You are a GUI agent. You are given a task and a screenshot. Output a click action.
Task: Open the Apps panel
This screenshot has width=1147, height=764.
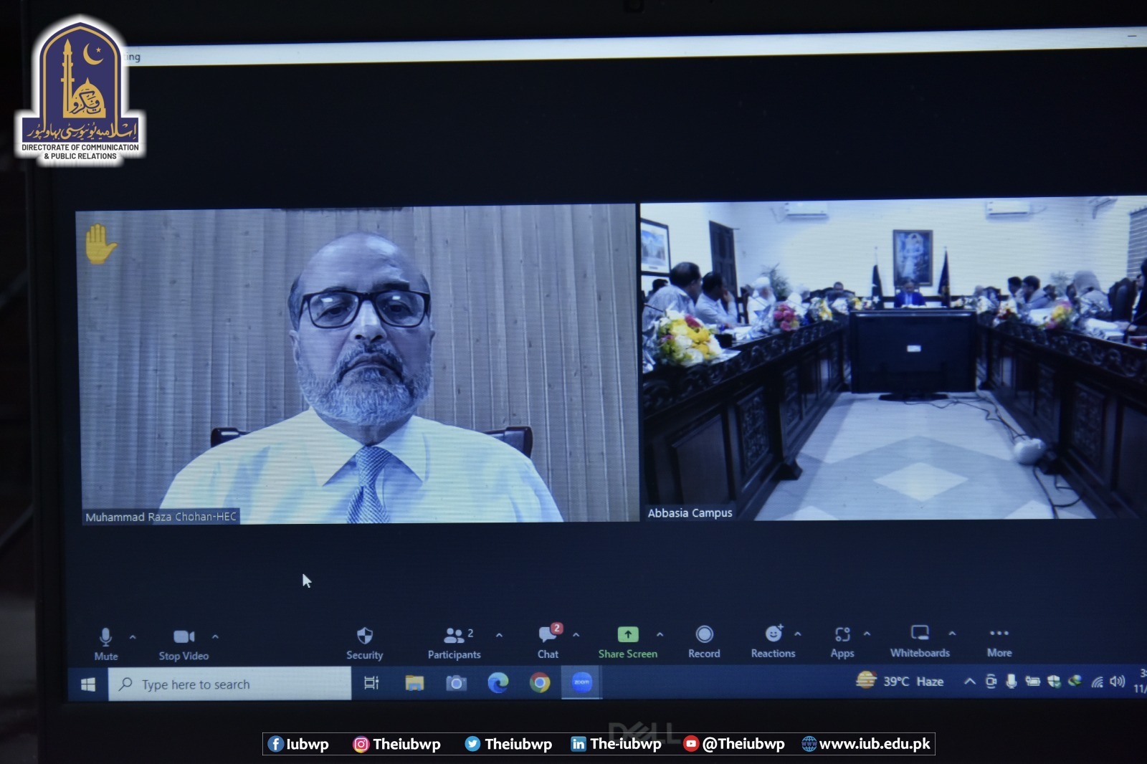842,640
